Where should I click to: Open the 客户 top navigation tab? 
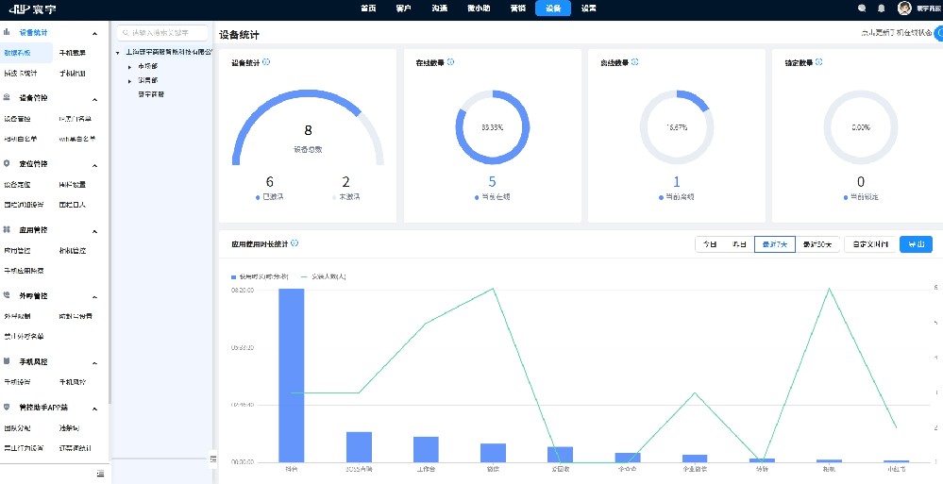click(x=404, y=8)
